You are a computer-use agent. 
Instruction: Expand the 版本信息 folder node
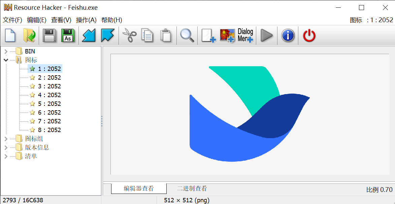(x=6, y=148)
